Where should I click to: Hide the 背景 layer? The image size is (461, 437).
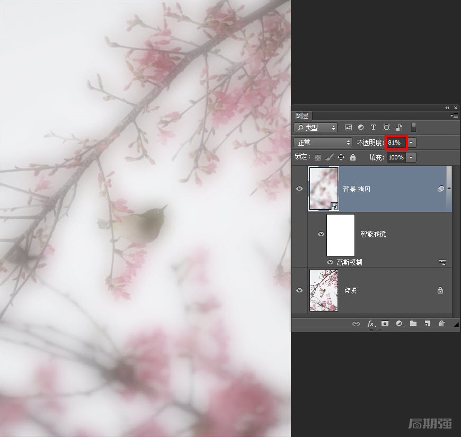pyautogui.click(x=299, y=290)
